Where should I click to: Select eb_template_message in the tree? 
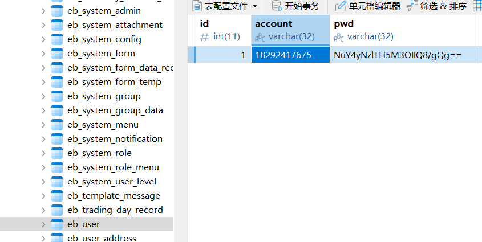(114, 196)
